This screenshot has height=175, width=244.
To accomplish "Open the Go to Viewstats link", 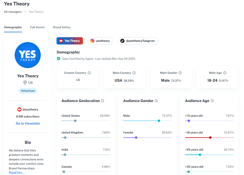I will (x=28, y=123).
